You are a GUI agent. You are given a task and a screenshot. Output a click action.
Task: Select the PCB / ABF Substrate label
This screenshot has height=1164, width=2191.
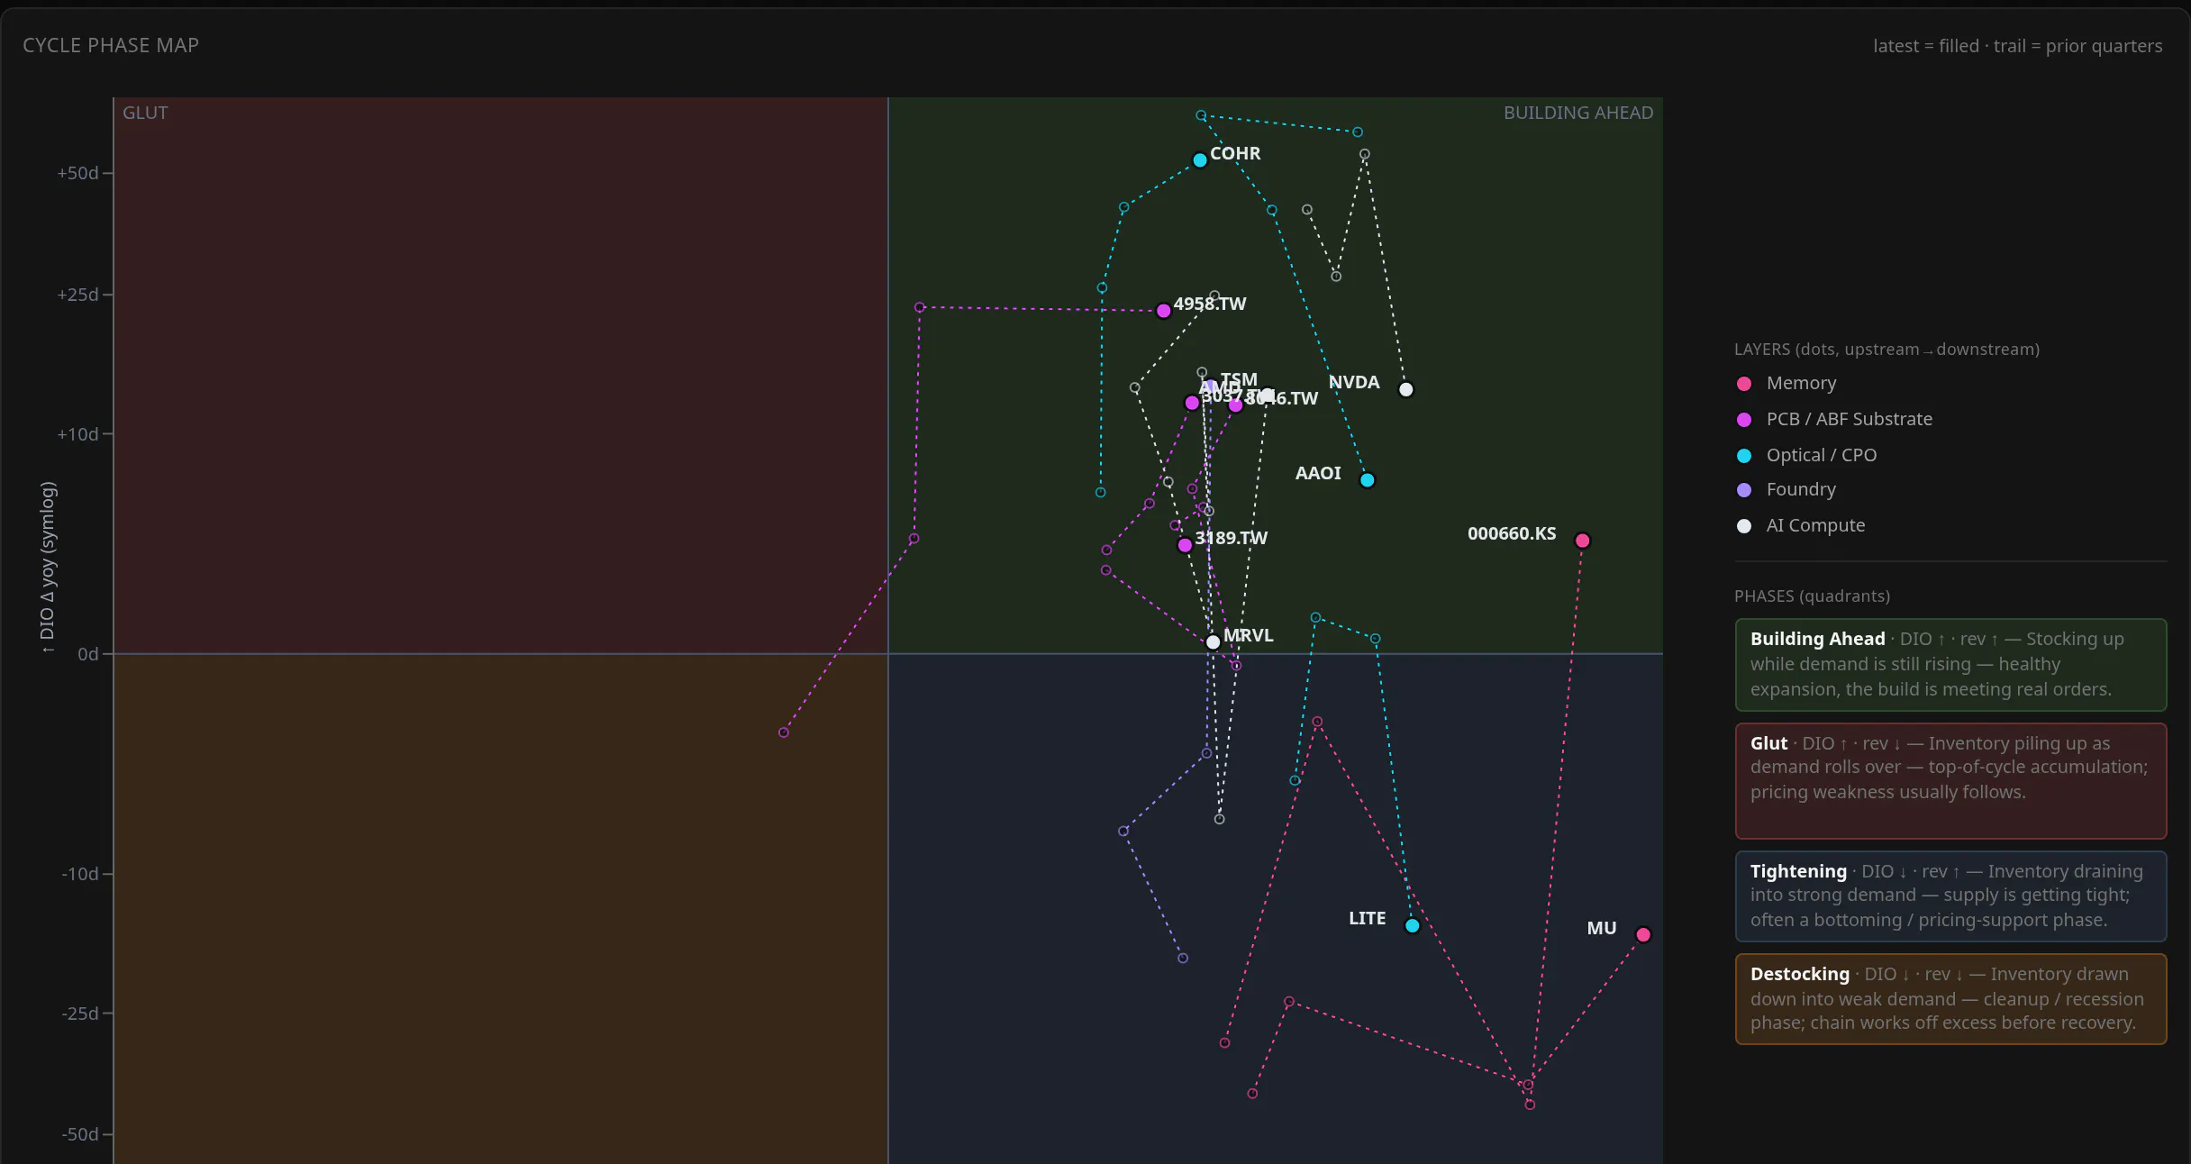point(1850,419)
